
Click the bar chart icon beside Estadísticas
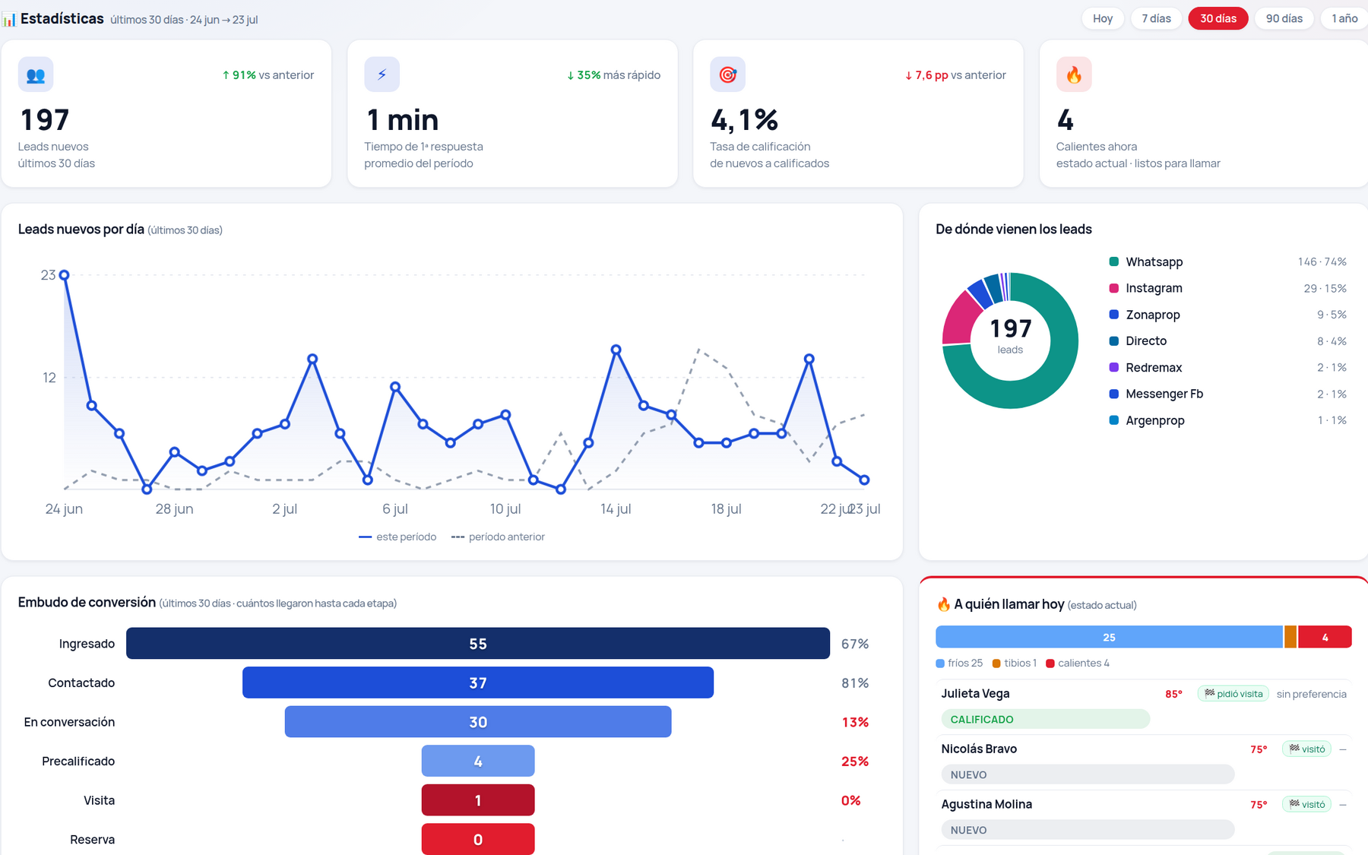(9, 19)
